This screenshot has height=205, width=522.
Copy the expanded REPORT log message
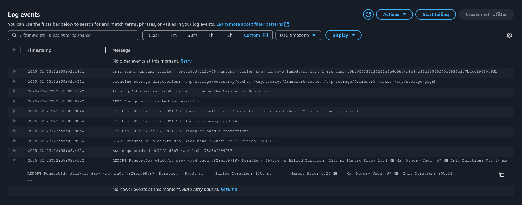[502, 174]
